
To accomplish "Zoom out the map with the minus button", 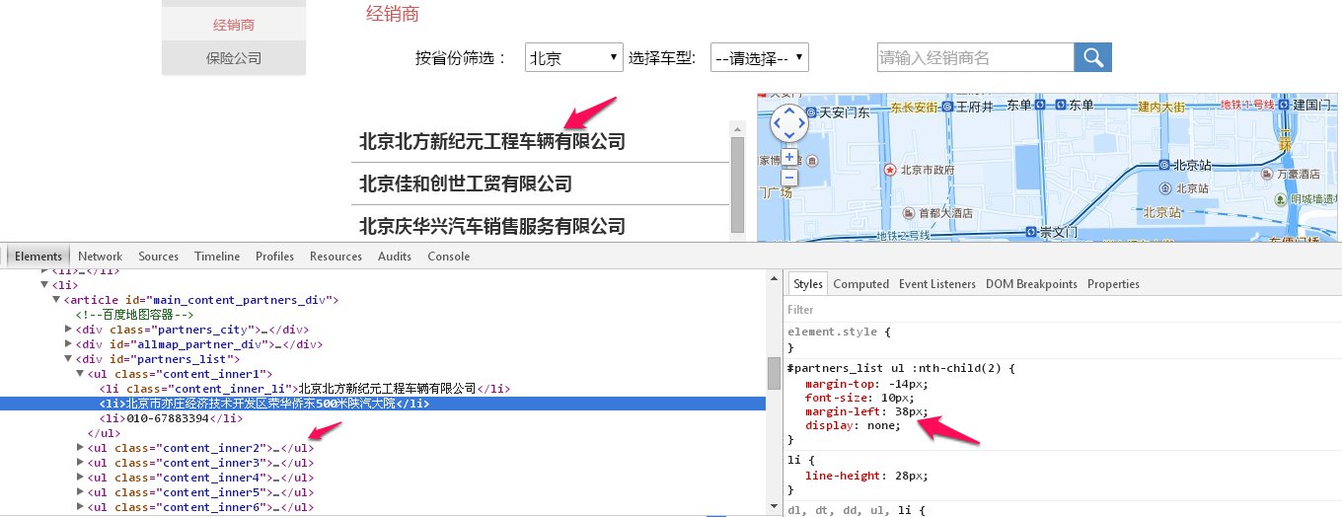I will 788,179.
